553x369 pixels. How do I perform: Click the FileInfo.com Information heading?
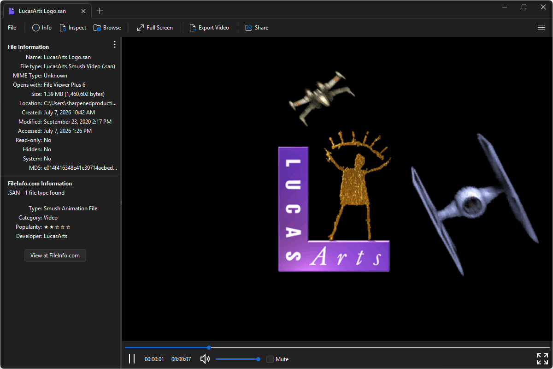coord(40,184)
